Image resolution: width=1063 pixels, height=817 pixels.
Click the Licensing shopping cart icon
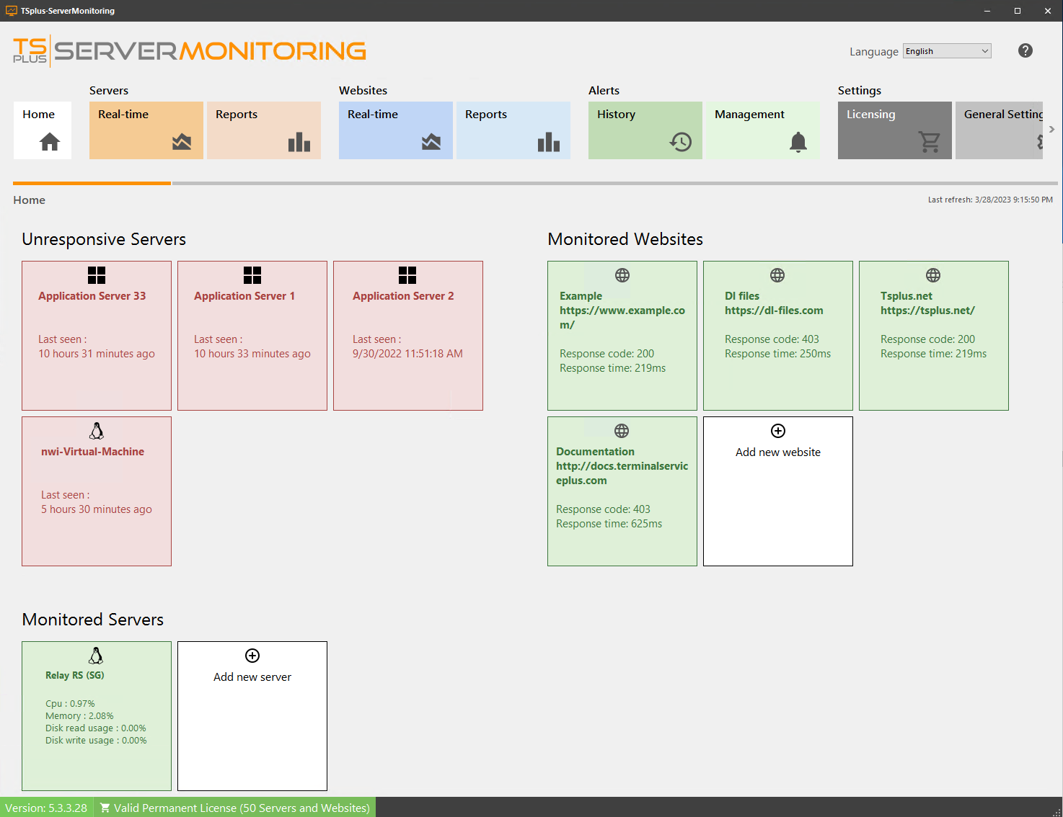pyautogui.click(x=930, y=142)
